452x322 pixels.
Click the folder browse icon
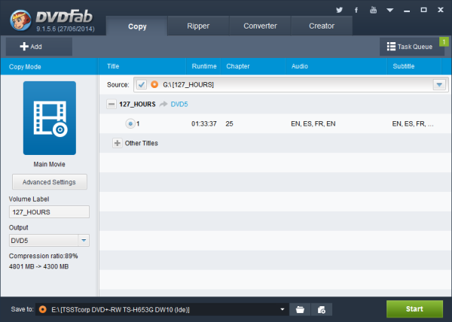pos(300,310)
